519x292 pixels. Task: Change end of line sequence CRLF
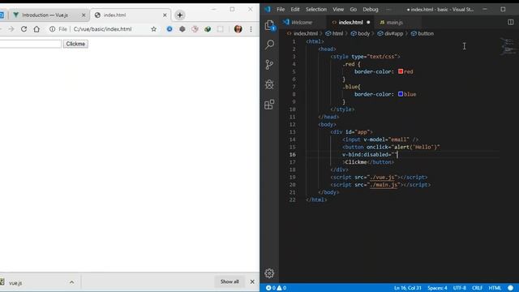[x=477, y=288]
